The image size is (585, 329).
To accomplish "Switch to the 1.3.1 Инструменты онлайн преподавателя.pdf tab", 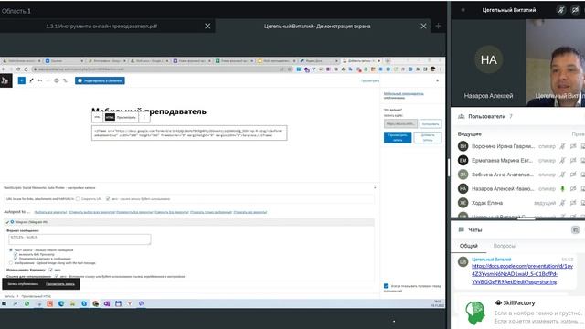I will tap(101, 27).
